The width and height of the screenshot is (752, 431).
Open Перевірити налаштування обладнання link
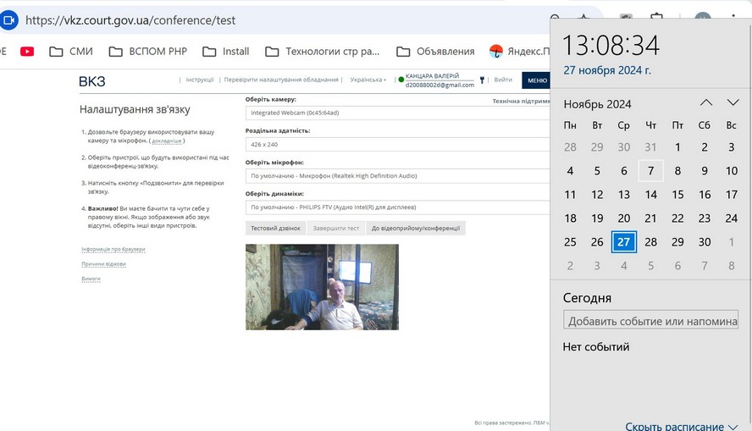[281, 80]
